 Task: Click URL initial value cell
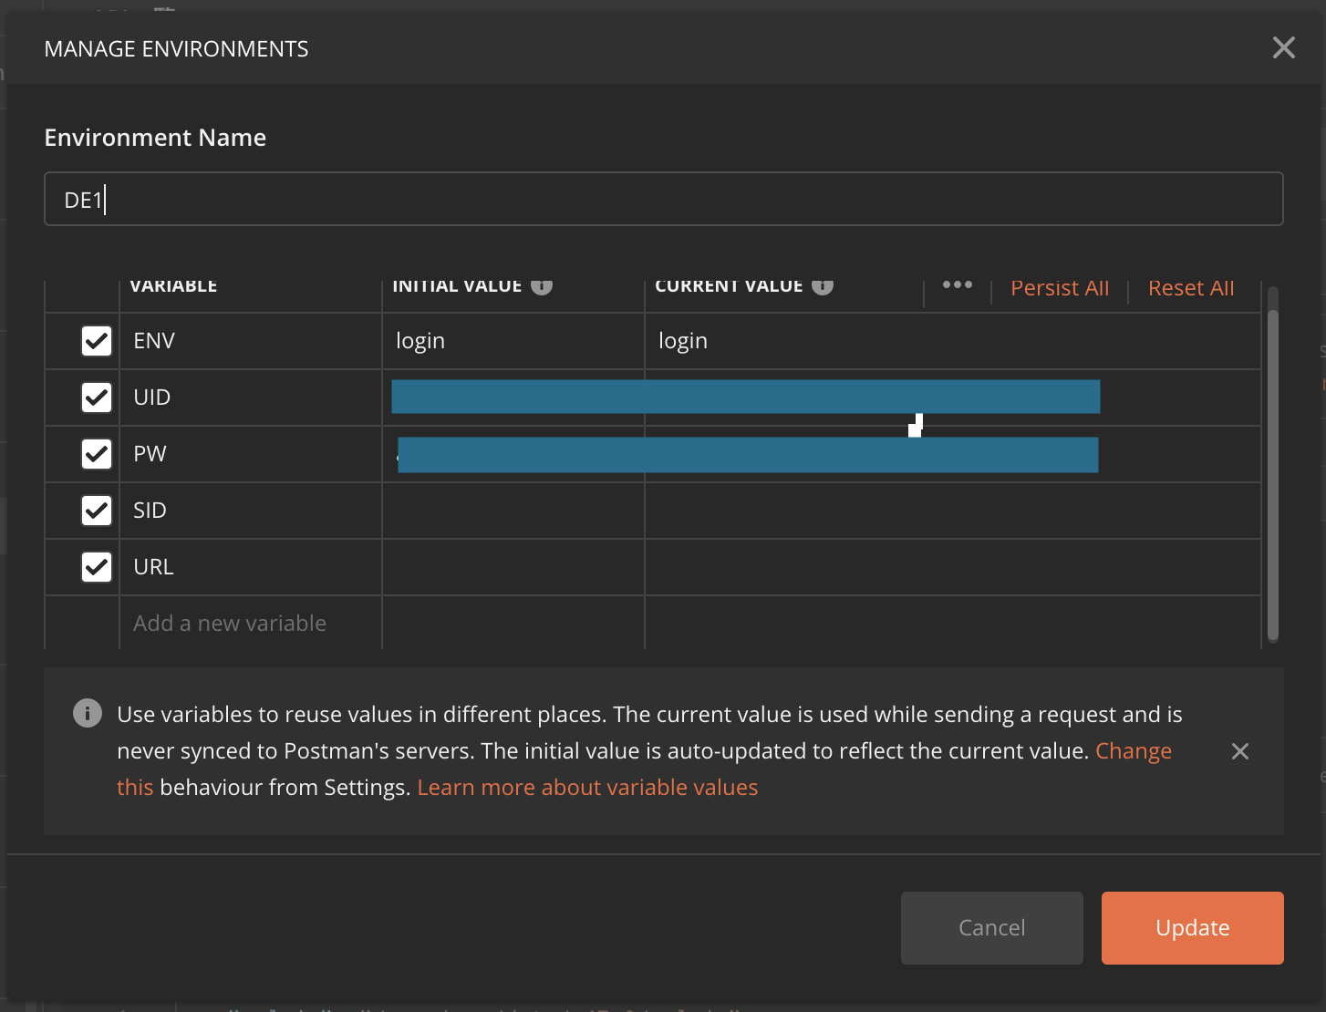click(x=513, y=567)
